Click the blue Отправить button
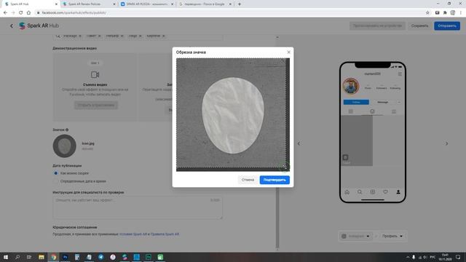The width and height of the screenshot is (466, 262). [447, 26]
